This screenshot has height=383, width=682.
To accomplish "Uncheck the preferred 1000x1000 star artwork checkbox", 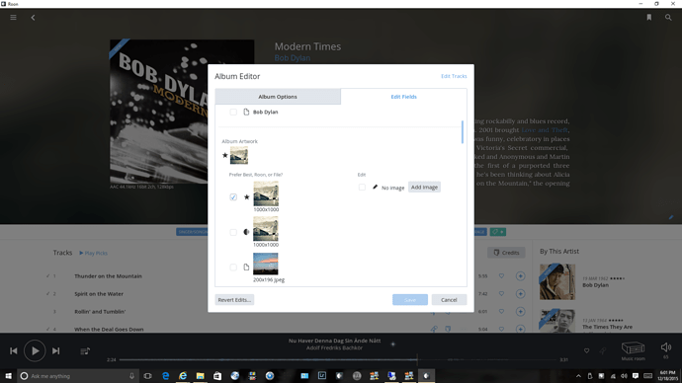I will tap(233, 197).
